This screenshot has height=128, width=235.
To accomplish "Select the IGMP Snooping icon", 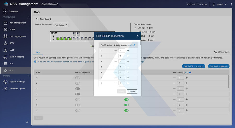I will [5, 57].
